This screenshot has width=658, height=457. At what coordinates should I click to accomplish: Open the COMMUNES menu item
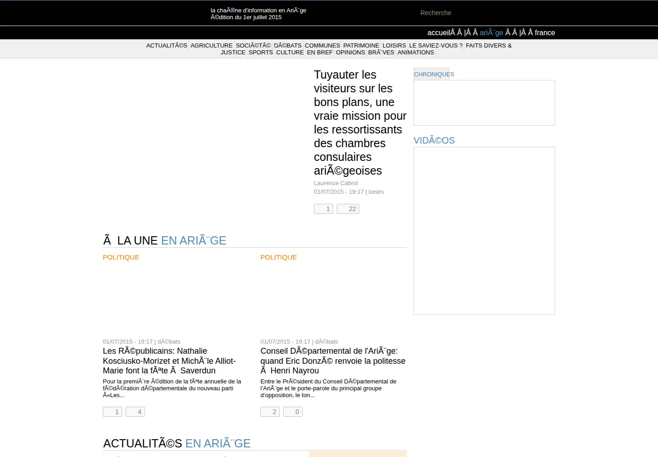click(323, 45)
